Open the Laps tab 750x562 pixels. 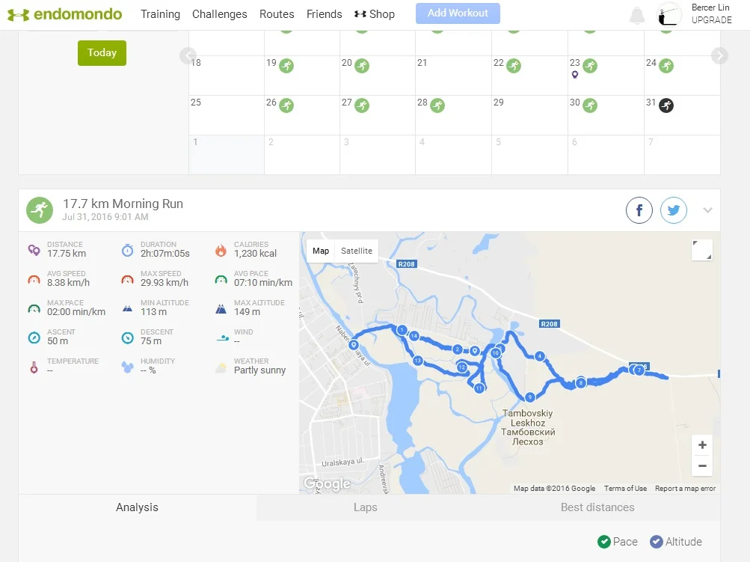click(365, 507)
